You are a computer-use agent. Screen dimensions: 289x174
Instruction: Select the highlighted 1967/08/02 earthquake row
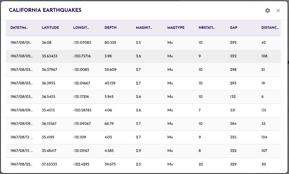(x=113, y=56)
